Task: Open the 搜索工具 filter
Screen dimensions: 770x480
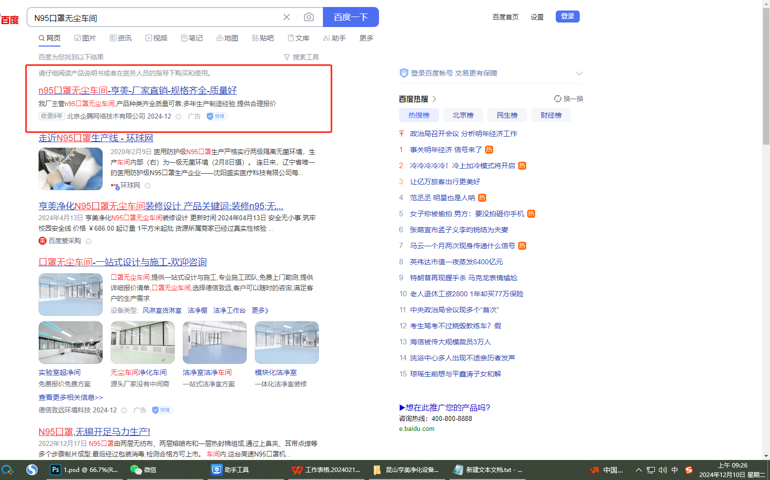Action: coord(301,57)
